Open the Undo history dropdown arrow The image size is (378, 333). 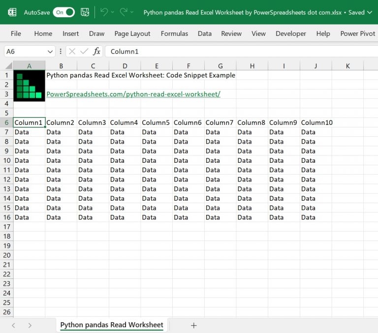point(113,12)
